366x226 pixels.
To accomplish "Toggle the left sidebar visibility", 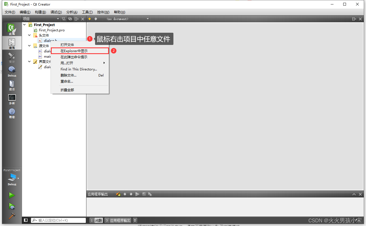I will (x=26, y=220).
